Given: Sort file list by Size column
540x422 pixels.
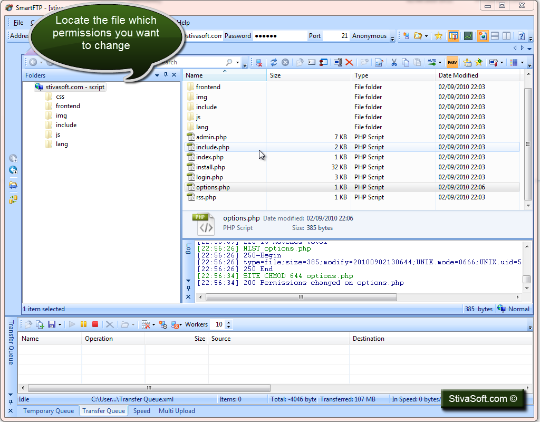Looking at the screenshot, I should [309, 75].
